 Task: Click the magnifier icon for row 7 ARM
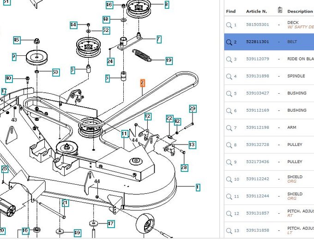229,128
